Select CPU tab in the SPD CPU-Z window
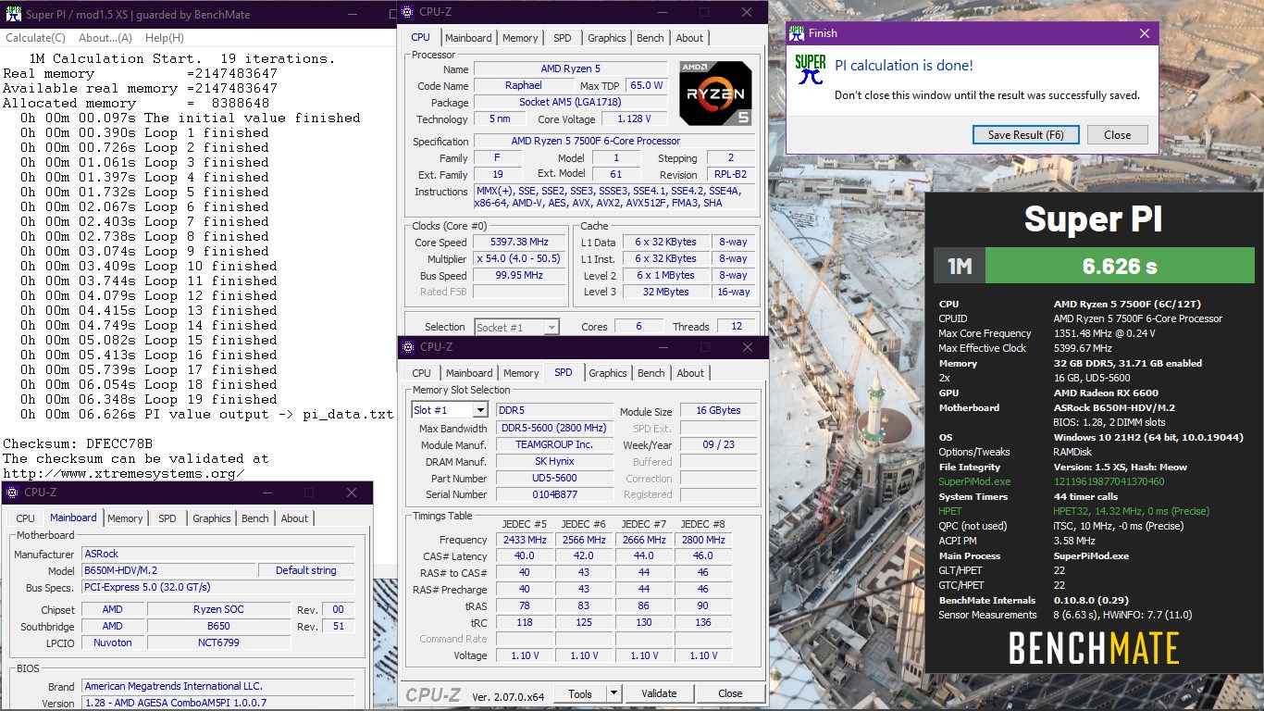1264x711 pixels. coord(421,373)
